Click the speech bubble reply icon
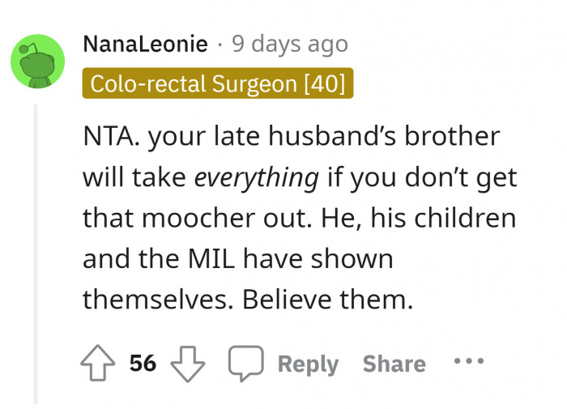567x409 pixels. (245, 364)
